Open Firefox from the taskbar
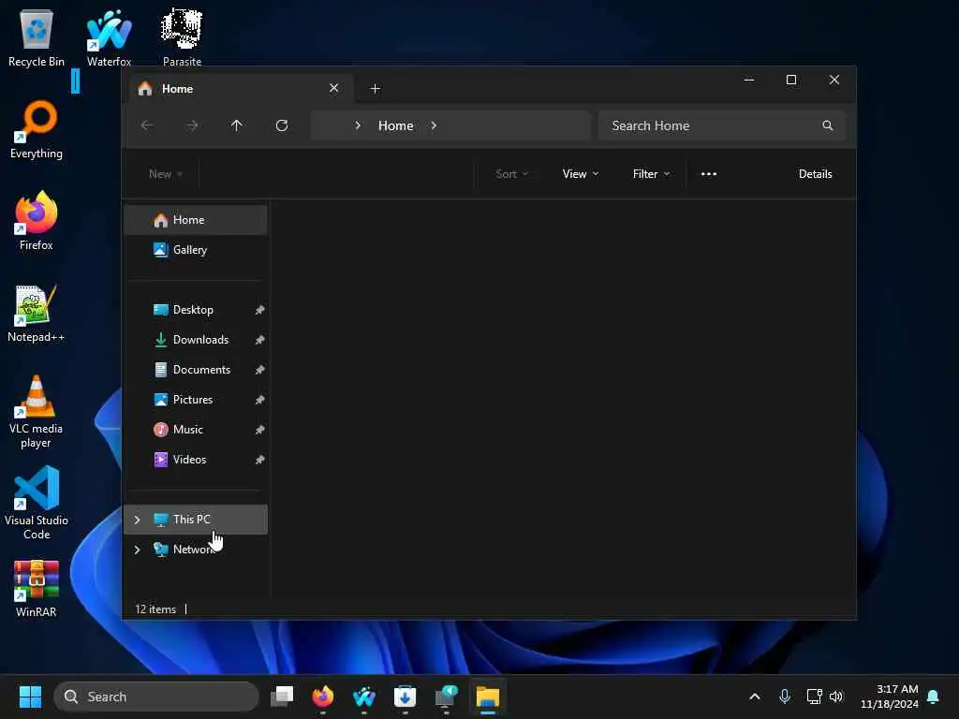The height and width of the screenshot is (719, 959). pos(323,697)
